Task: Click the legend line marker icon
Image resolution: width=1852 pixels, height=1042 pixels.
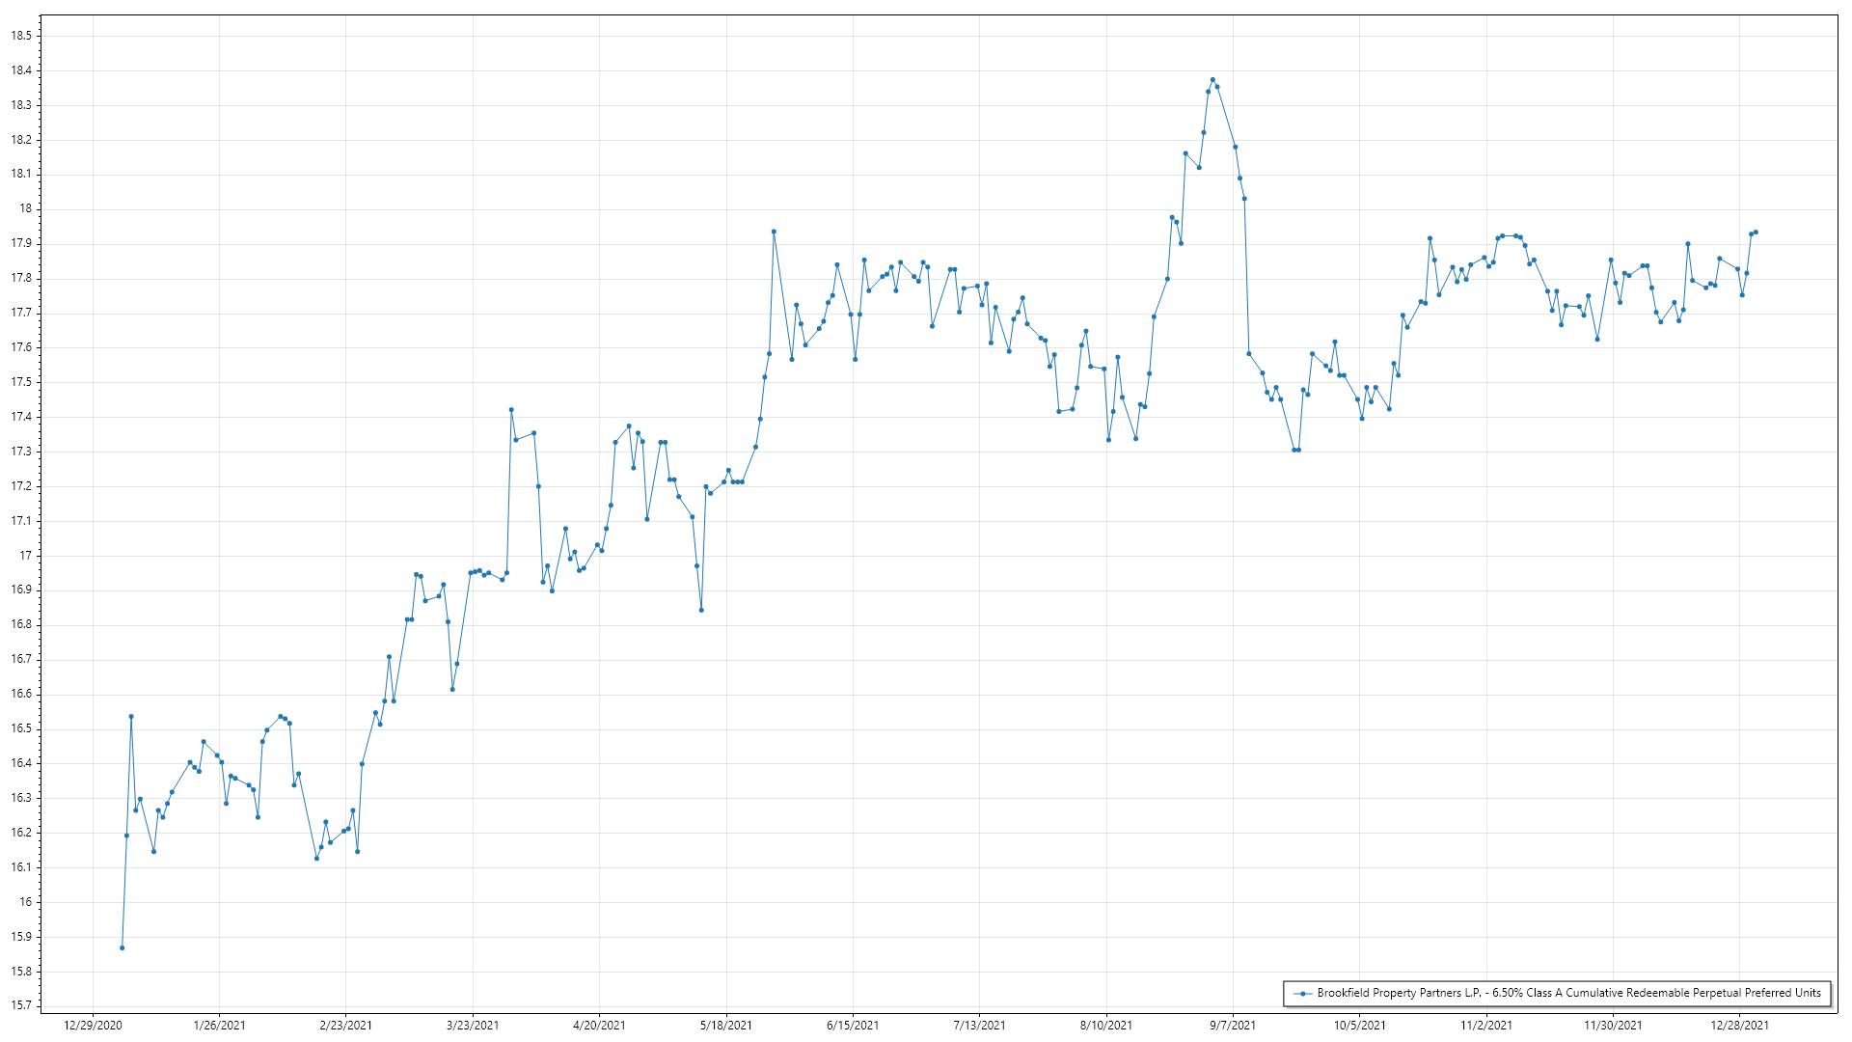Action: [x=1303, y=993]
